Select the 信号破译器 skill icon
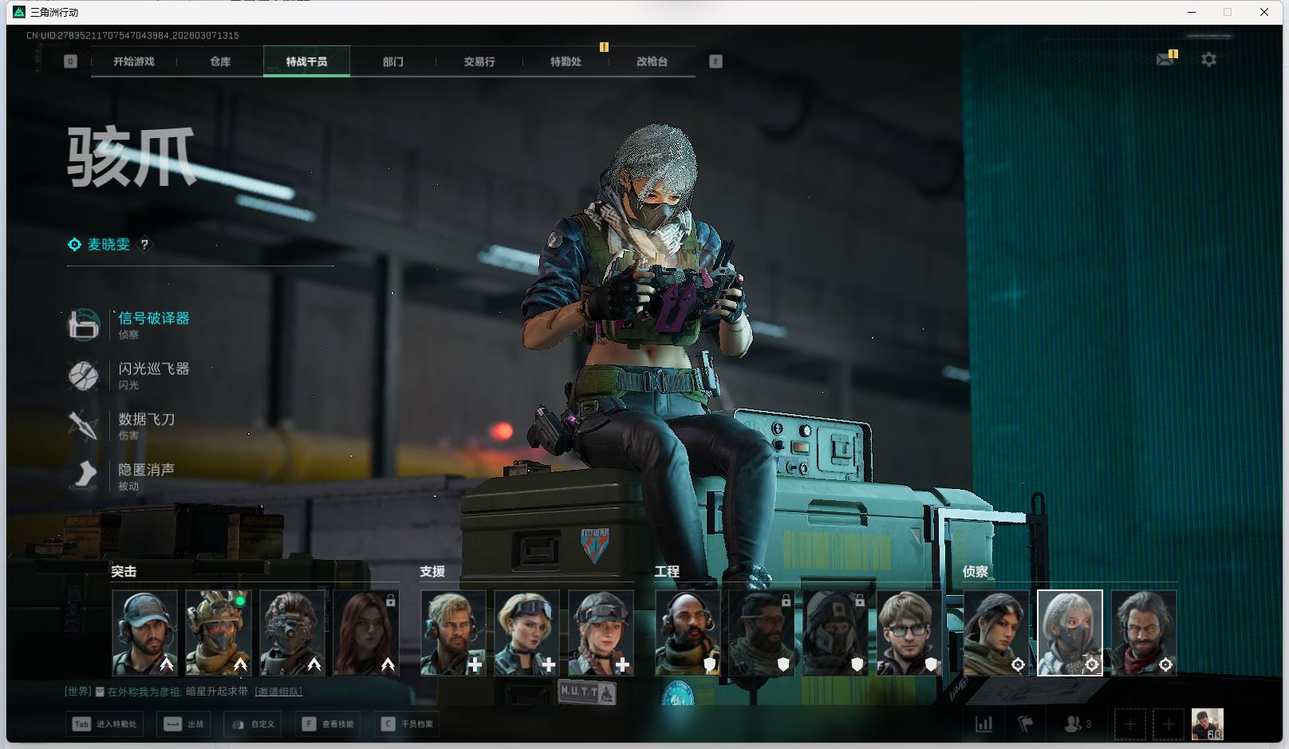1289x749 pixels. [x=84, y=324]
